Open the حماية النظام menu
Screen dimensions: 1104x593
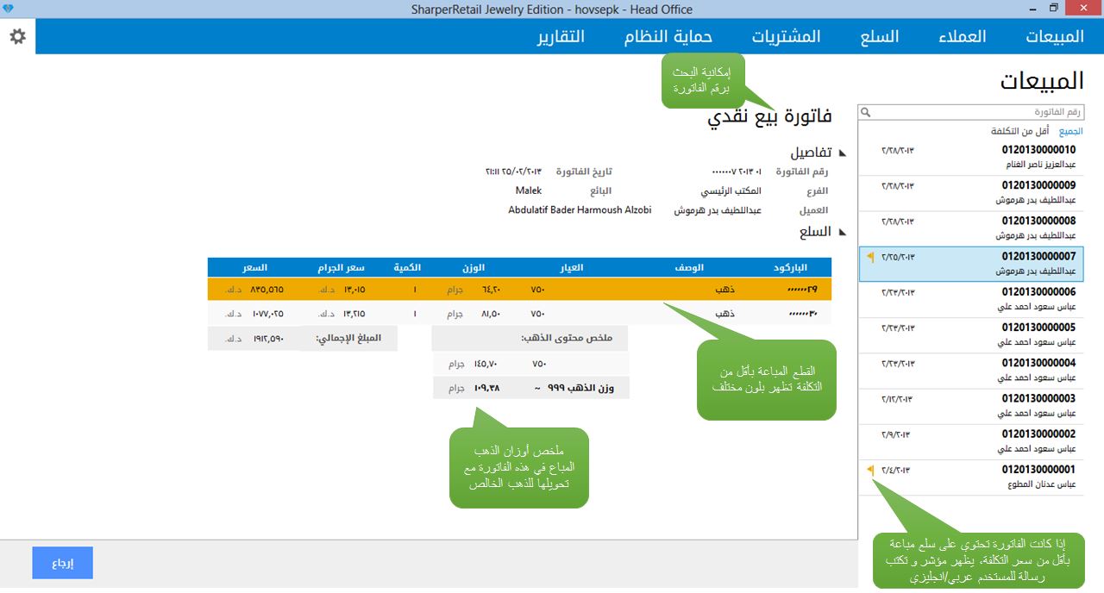click(x=668, y=36)
